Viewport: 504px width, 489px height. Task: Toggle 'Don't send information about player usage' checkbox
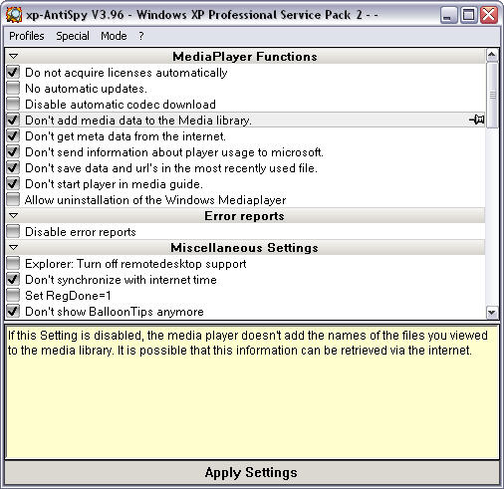[x=13, y=151]
